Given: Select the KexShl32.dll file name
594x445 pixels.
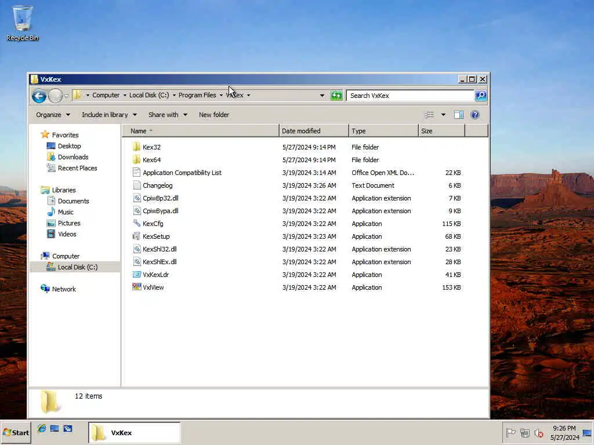Looking at the screenshot, I should [160, 249].
